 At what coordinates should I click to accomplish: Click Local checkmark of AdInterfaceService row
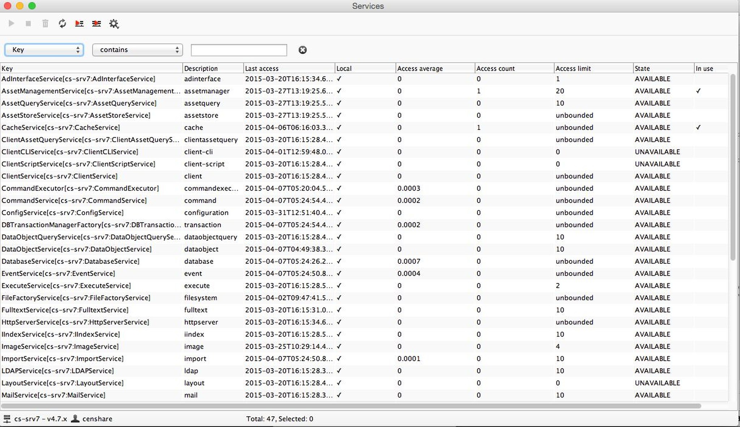[339, 79]
